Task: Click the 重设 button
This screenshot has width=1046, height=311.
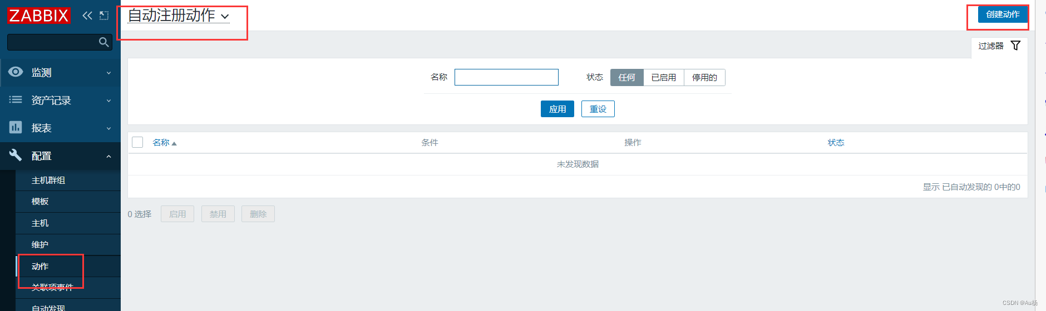Action: [598, 109]
